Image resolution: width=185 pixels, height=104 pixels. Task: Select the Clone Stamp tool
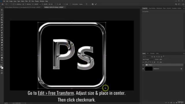(x=2, y=33)
